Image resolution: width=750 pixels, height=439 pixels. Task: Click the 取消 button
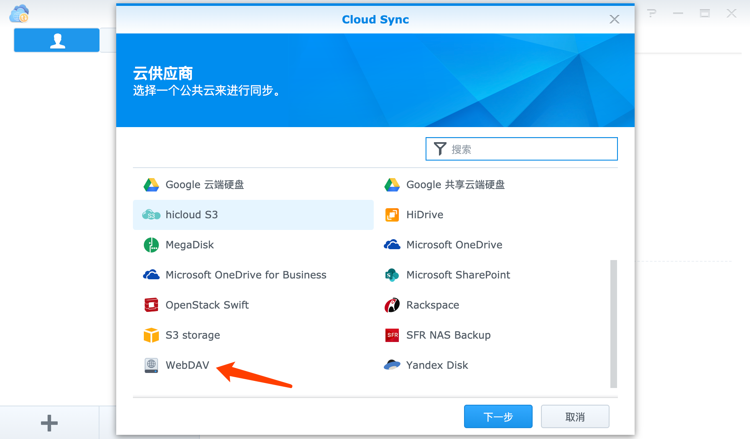575,416
